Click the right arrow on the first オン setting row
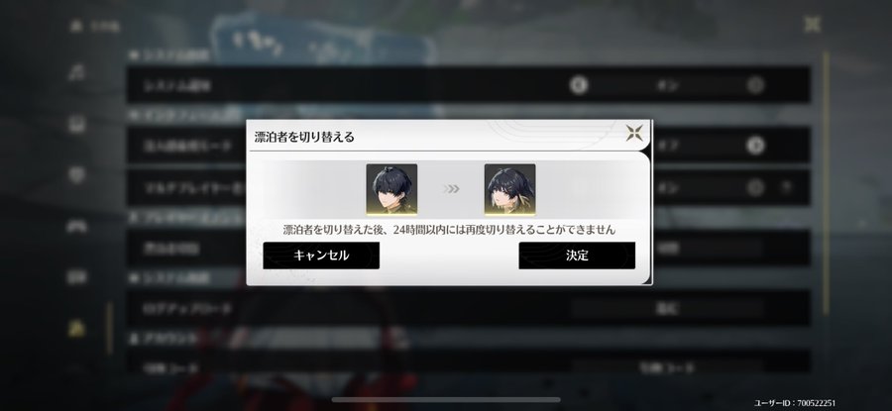The height and width of the screenshot is (411, 892). click(x=755, y=85)
